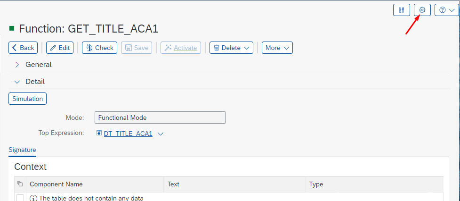Image resolution: width=460 pixels, height=201 pixels.
Task: Run Check with the scales button
Action: [x=99, y=48]
